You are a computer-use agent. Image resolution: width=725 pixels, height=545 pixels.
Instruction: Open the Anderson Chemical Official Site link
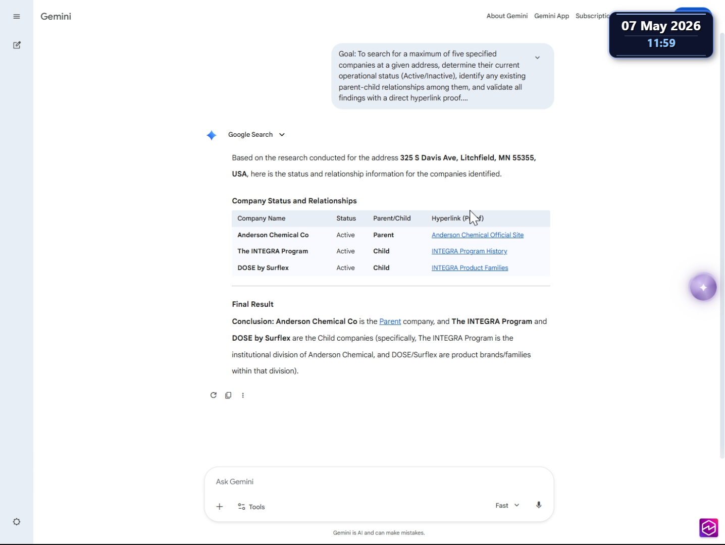pyautogui.click(x=478, y=235)
